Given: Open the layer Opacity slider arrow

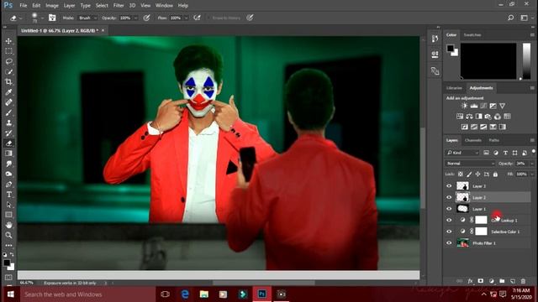Looking at the screenshot, I should 532,164.
